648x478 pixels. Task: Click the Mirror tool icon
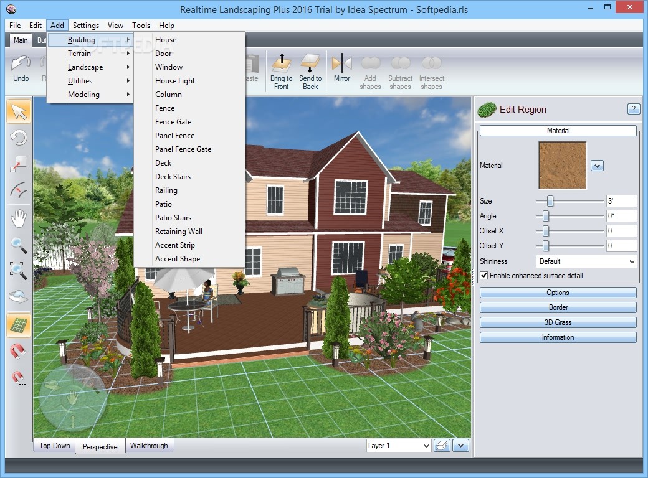(x=342, y=63)
